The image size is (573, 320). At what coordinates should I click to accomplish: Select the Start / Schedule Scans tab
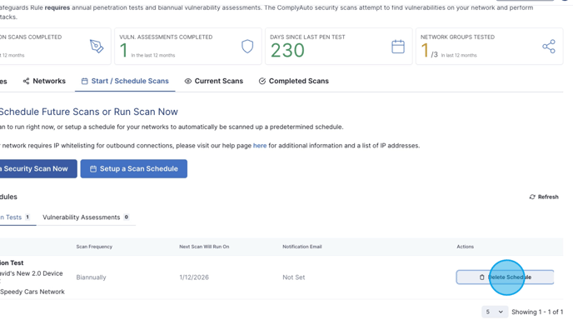(125, 81)
